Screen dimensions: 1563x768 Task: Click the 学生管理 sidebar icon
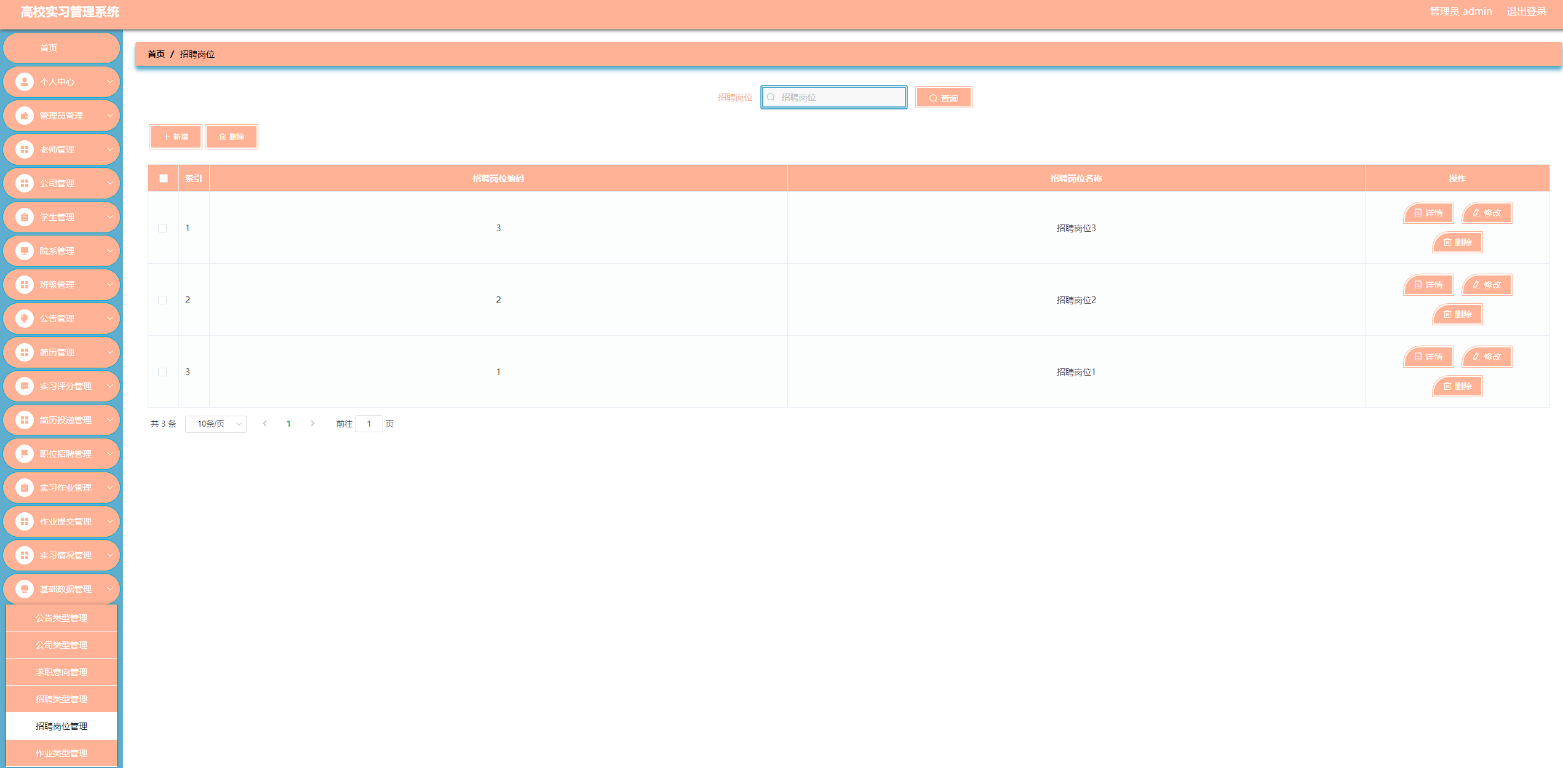(x=25, y=217)
